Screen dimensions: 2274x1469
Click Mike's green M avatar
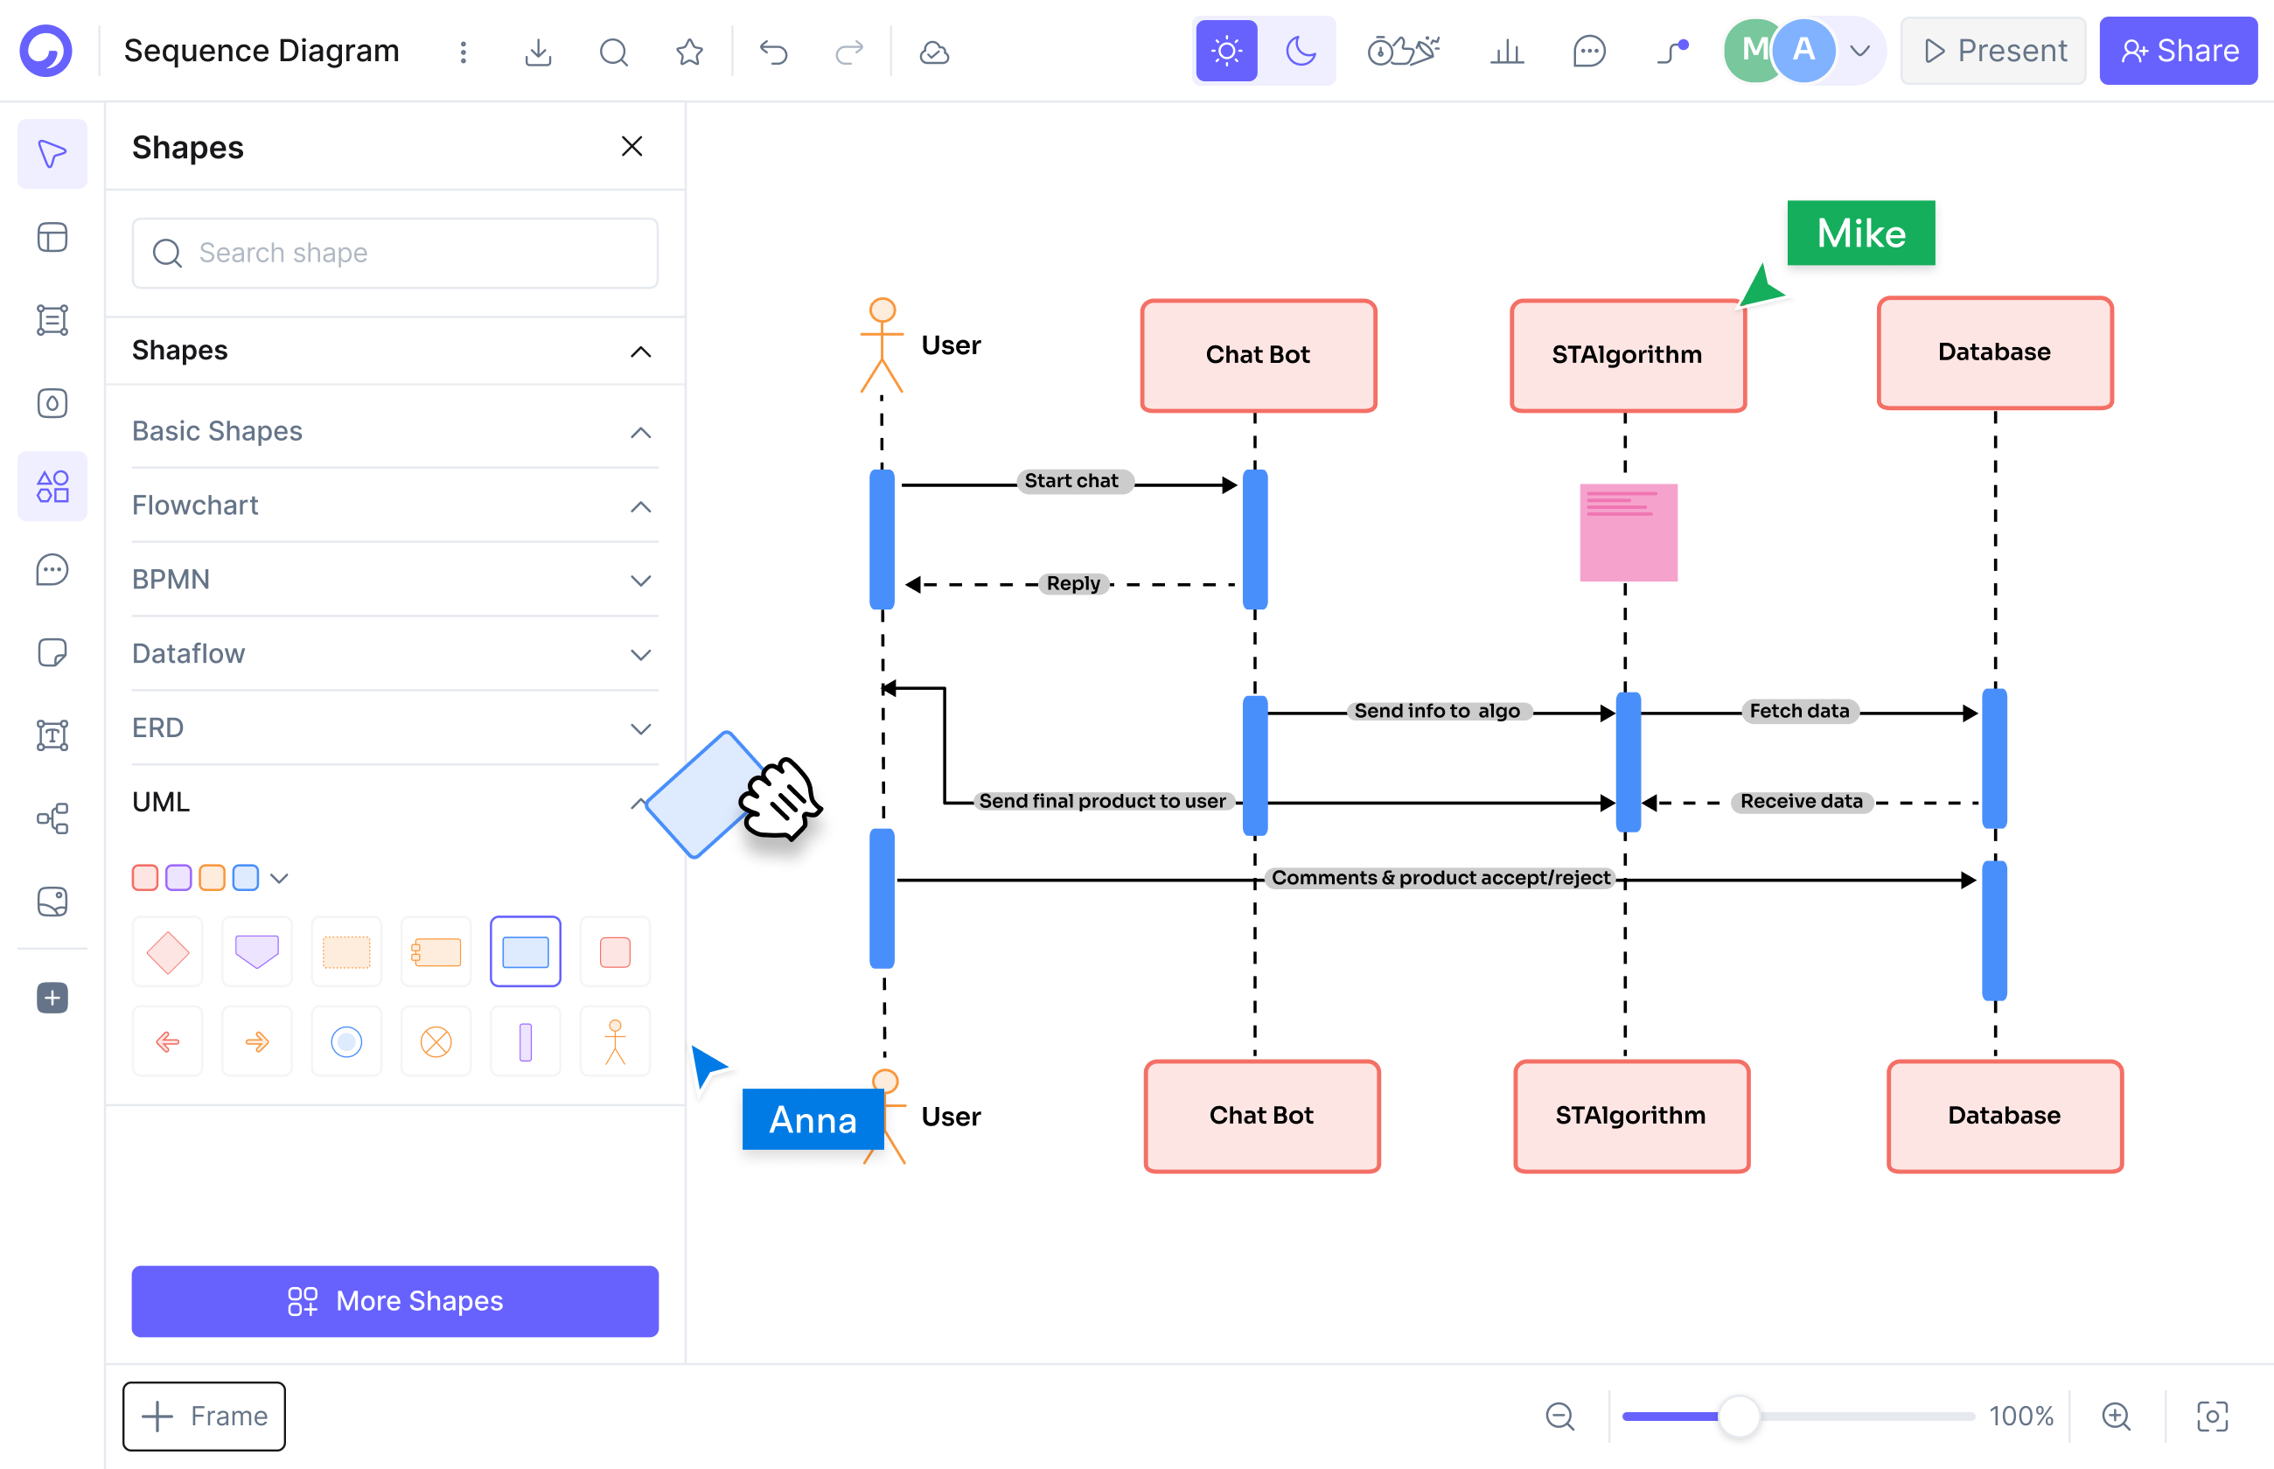coord(1751,51)
